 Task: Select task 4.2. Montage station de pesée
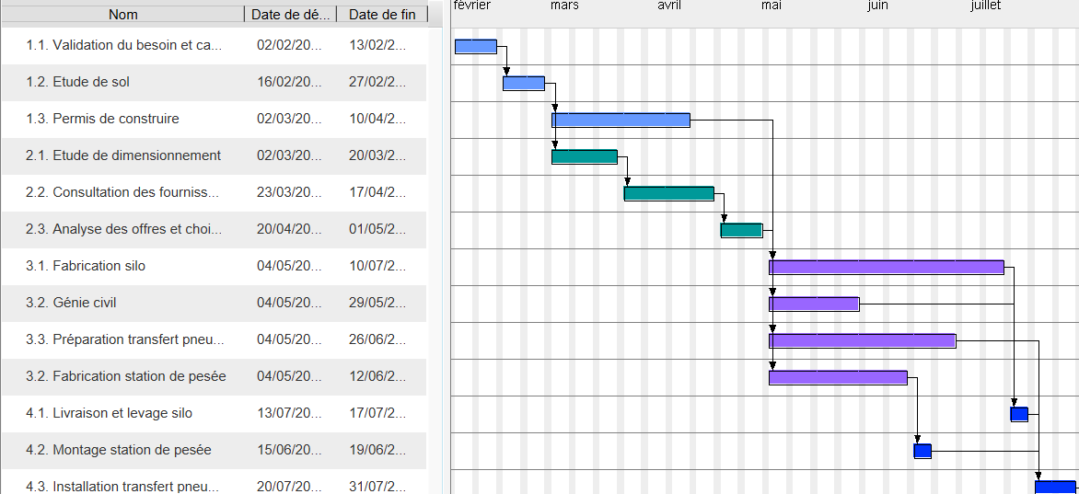tap(214, 451)
